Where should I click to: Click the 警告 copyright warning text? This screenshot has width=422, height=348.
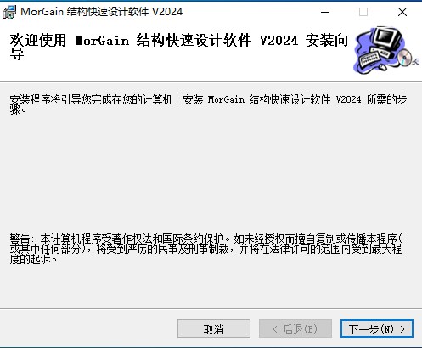[x=205, y=249]
